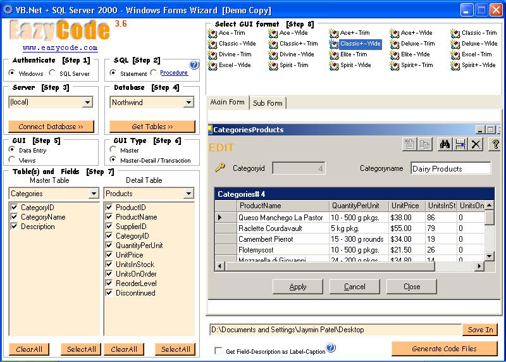Select Views GUI radio button
The width and height of the screenshot is (506, 362).
pyautogui.click(x=12, y=159)
